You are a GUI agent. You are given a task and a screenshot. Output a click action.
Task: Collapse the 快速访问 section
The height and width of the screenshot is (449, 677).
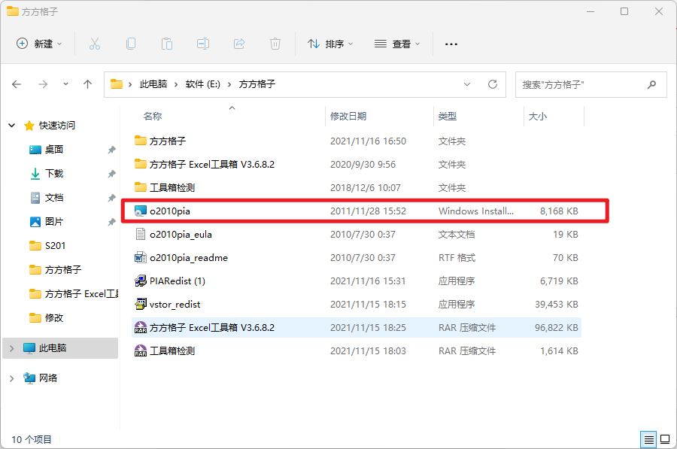(x=11, y=126)
